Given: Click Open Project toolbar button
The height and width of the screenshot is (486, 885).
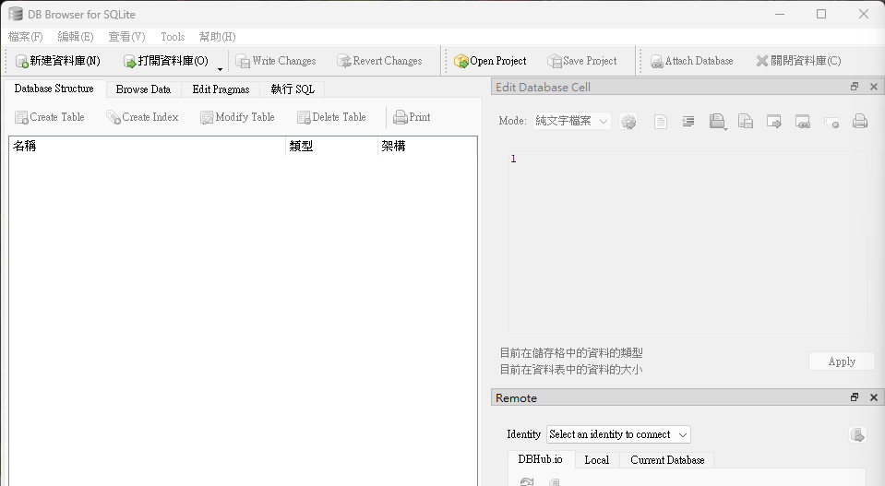Looking at the screenshot, I should [490, 61].
